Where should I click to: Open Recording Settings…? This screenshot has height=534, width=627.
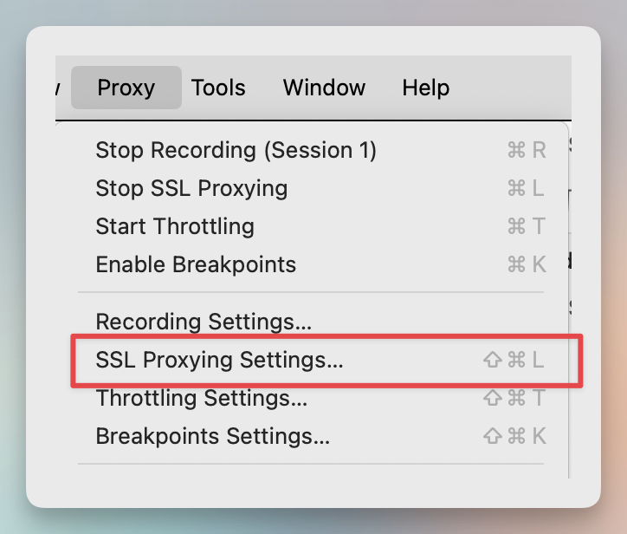coord(311,322)
